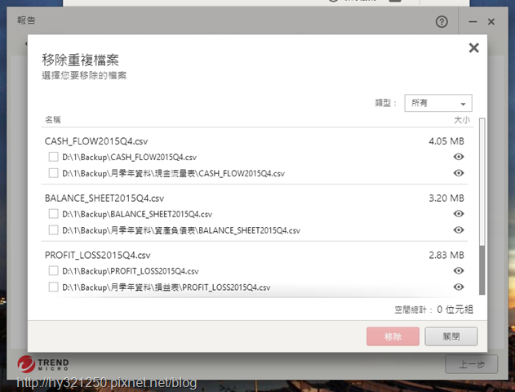Image resolution: width=515 pixels, height=392 pixels.
Task: Select the BALANCE_SHEET2015Q4.csv group heading
Action: click(x=104, y=198)
